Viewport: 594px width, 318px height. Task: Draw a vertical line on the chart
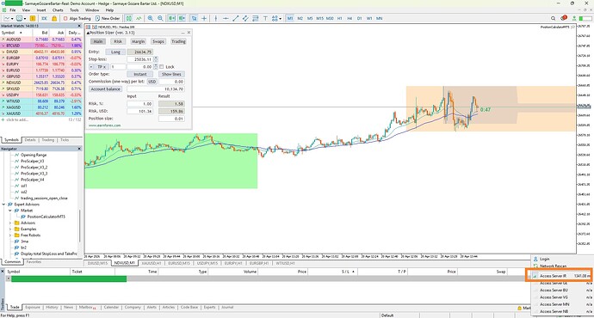point(215,18)
